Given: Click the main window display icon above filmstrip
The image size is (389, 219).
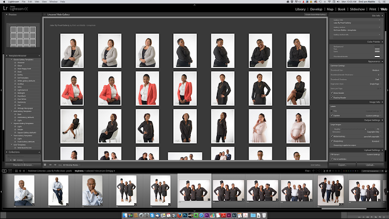Looking at the screenshot, I should 4,171.
